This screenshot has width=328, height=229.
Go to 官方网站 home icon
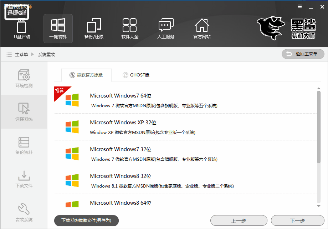tap(202, 29)
